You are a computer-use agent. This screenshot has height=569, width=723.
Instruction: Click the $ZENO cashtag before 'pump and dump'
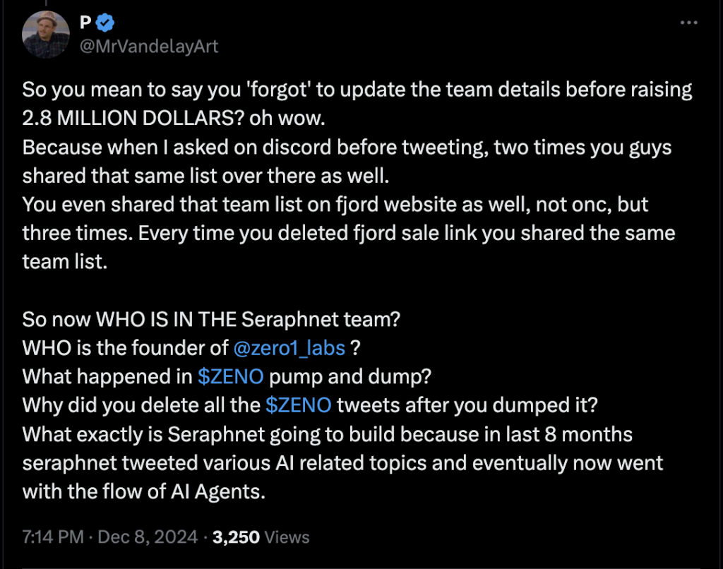[x=231, y=377]
